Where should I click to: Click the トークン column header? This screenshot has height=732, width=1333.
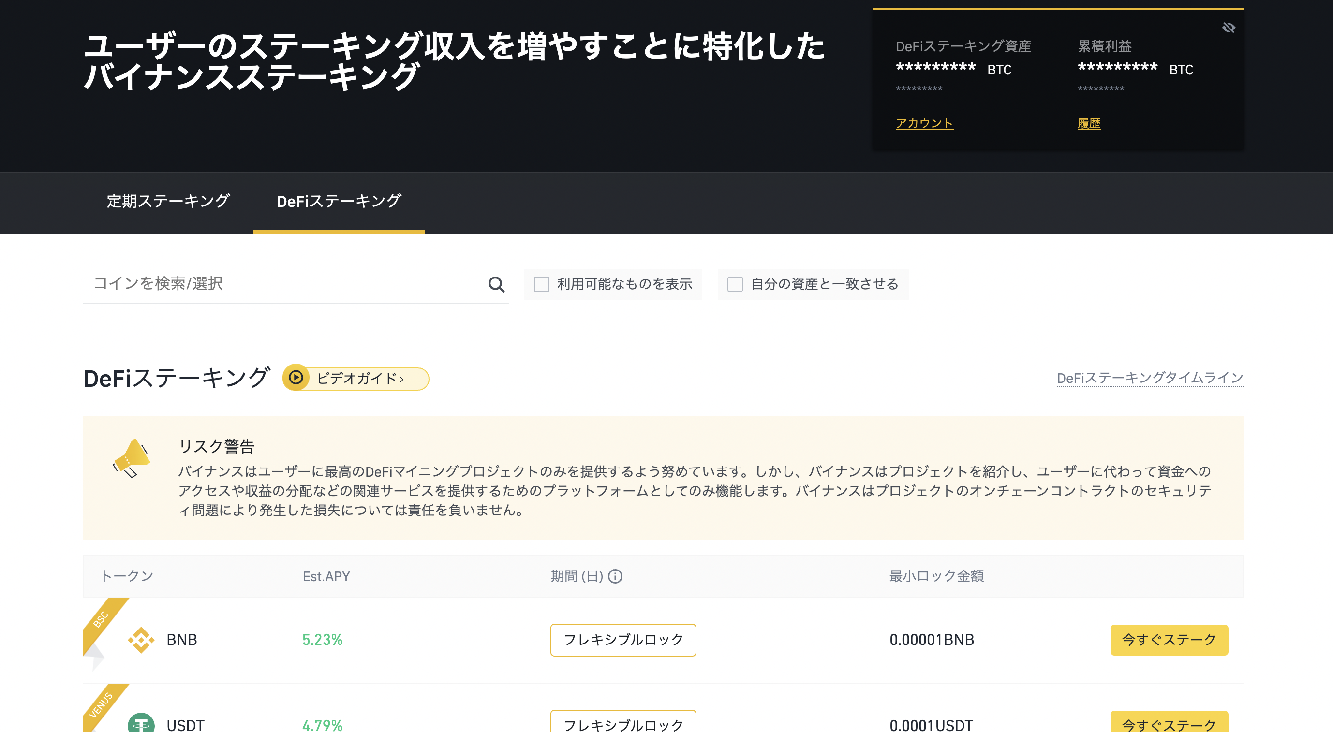click(x=127, y=576)
